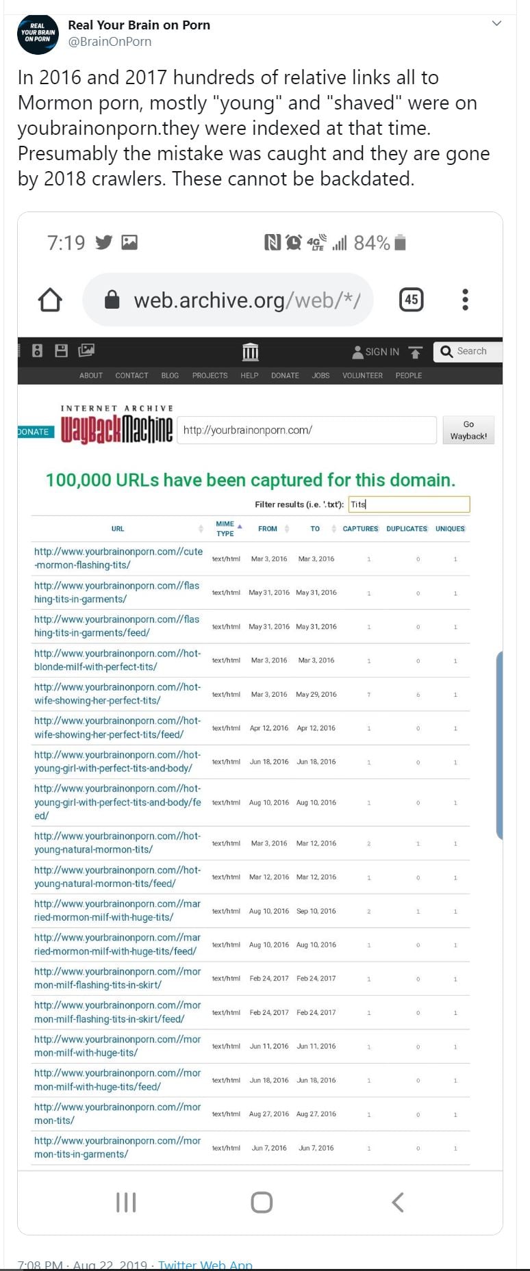This screenshot has height=1271, width=530.
Task: Click the Internet Archive building logo
Action: click(x=251, y=352)
